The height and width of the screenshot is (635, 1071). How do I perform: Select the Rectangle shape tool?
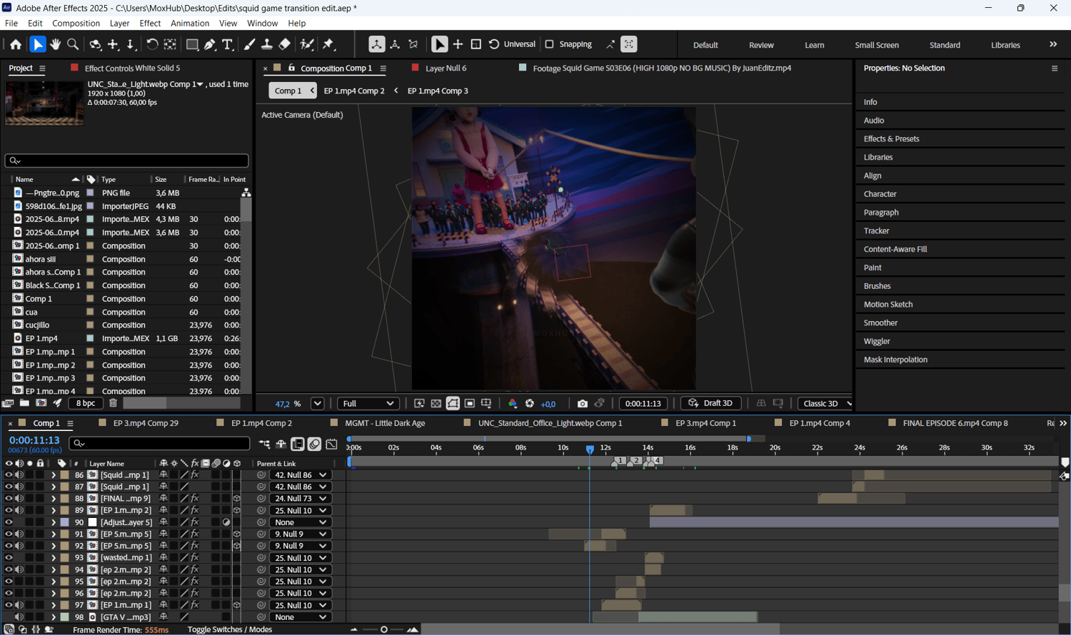(x=192, y=44)
